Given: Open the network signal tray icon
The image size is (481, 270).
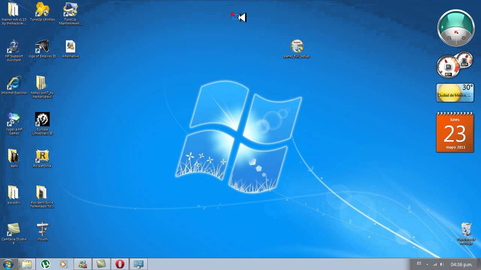Looking at the screenshot, I should tap(435, 264).
